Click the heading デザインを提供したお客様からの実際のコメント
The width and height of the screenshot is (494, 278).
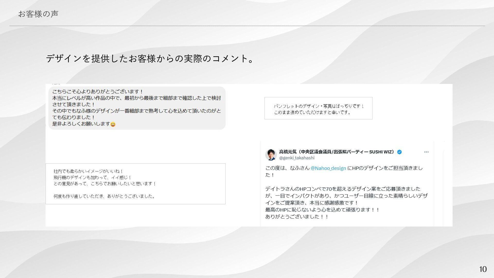(151, 59)
